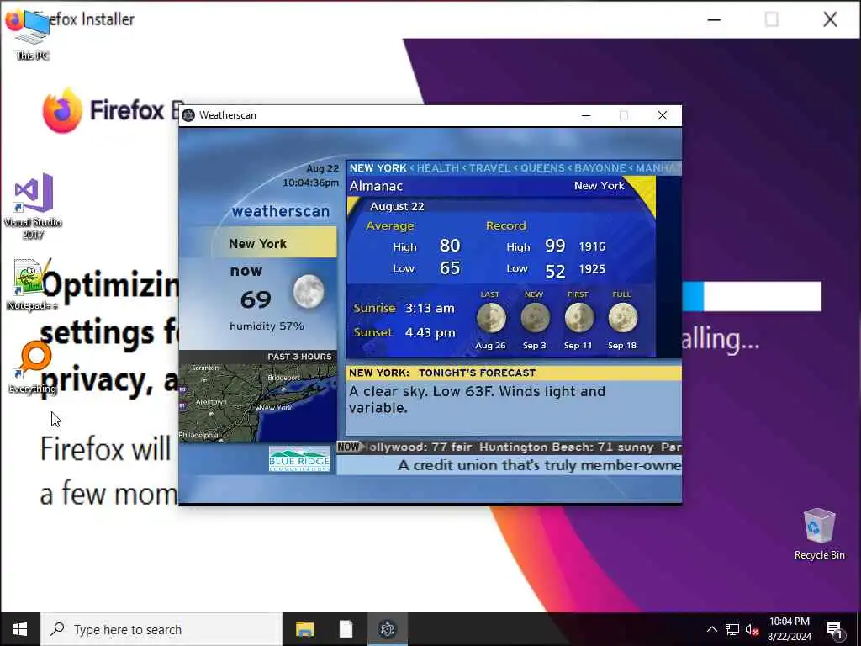Screen dimensions: 861x646
Task: Close the Weatherscan window
Action: pos(663,115)
